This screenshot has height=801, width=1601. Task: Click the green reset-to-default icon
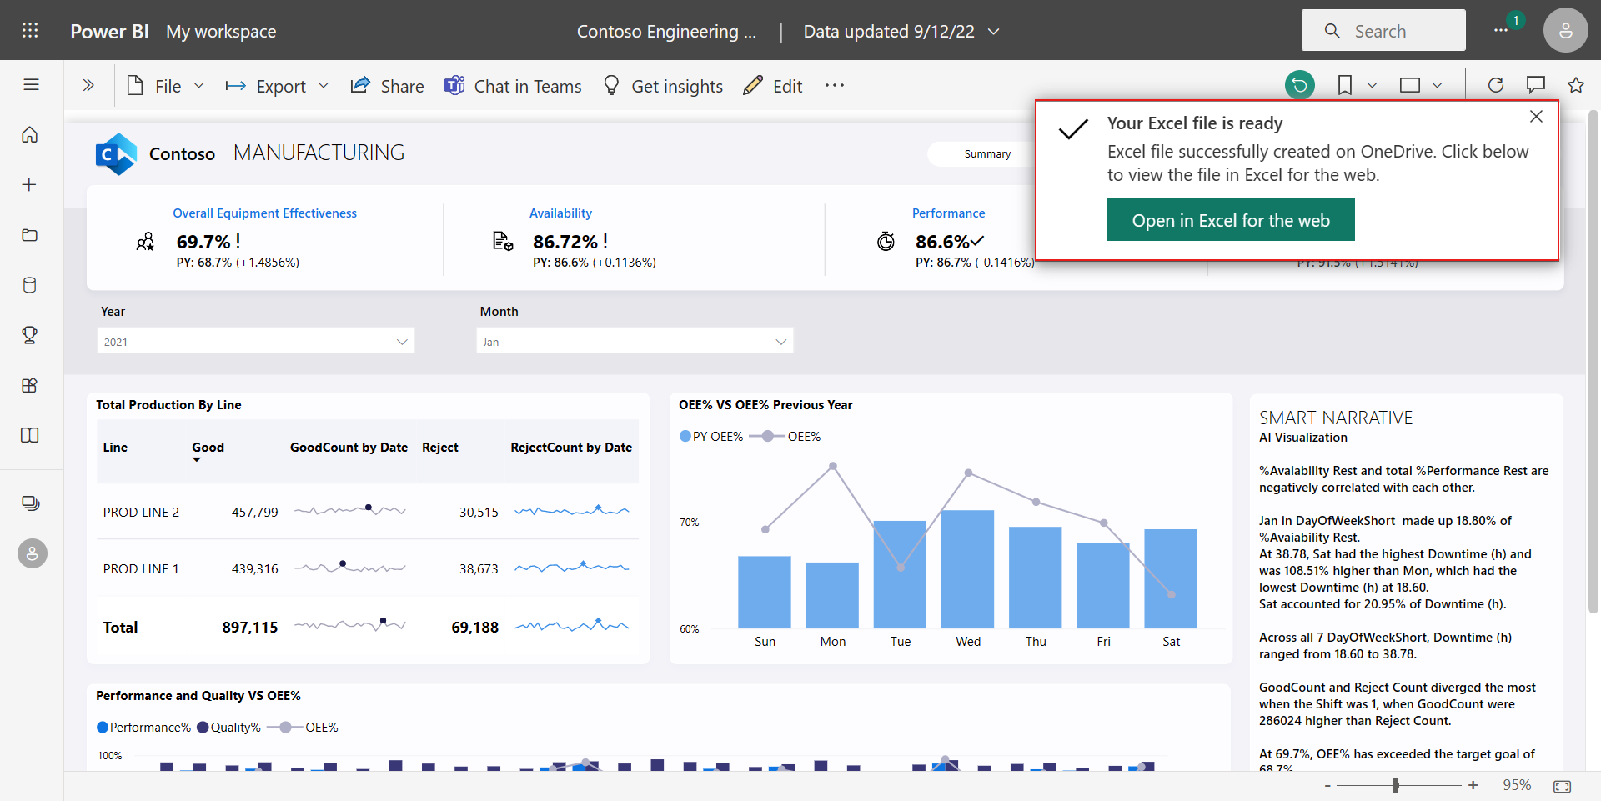pos(1298,84)
